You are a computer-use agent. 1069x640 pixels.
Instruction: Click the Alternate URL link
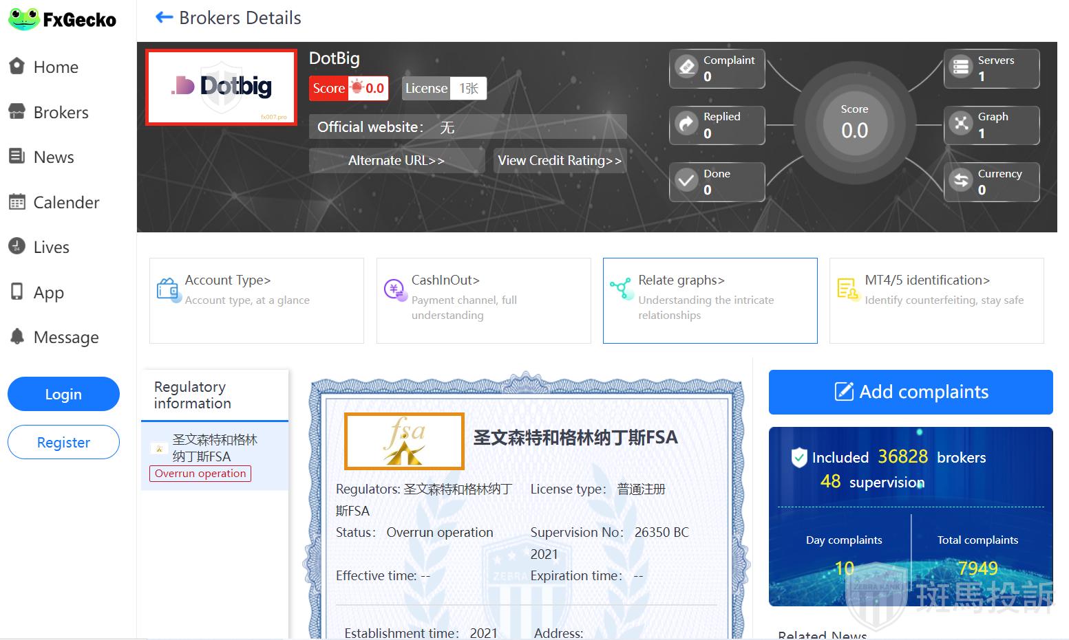pyautogui.click(x=396, y=161)
